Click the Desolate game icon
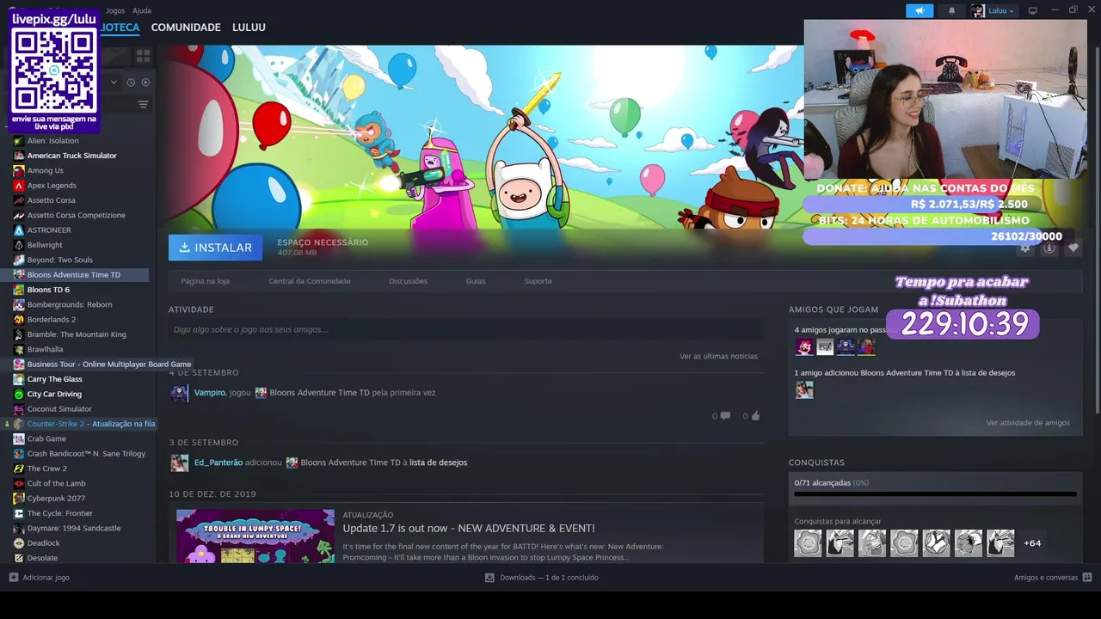Image resolution: width=1101 pixels, height=619 pixels. click(x=19, y=558)
